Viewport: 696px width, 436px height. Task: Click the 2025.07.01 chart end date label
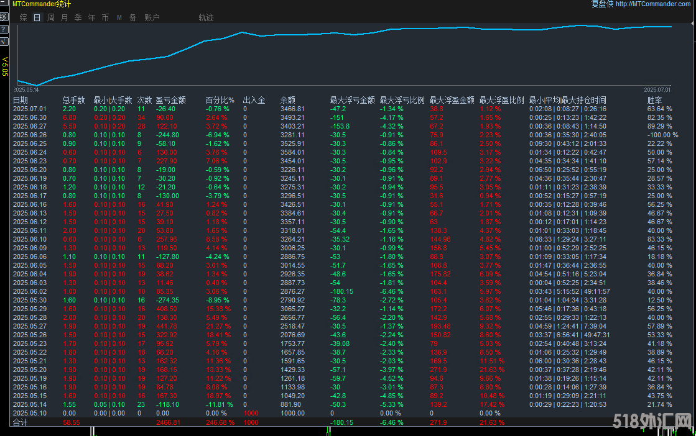(x=657, y=90)
